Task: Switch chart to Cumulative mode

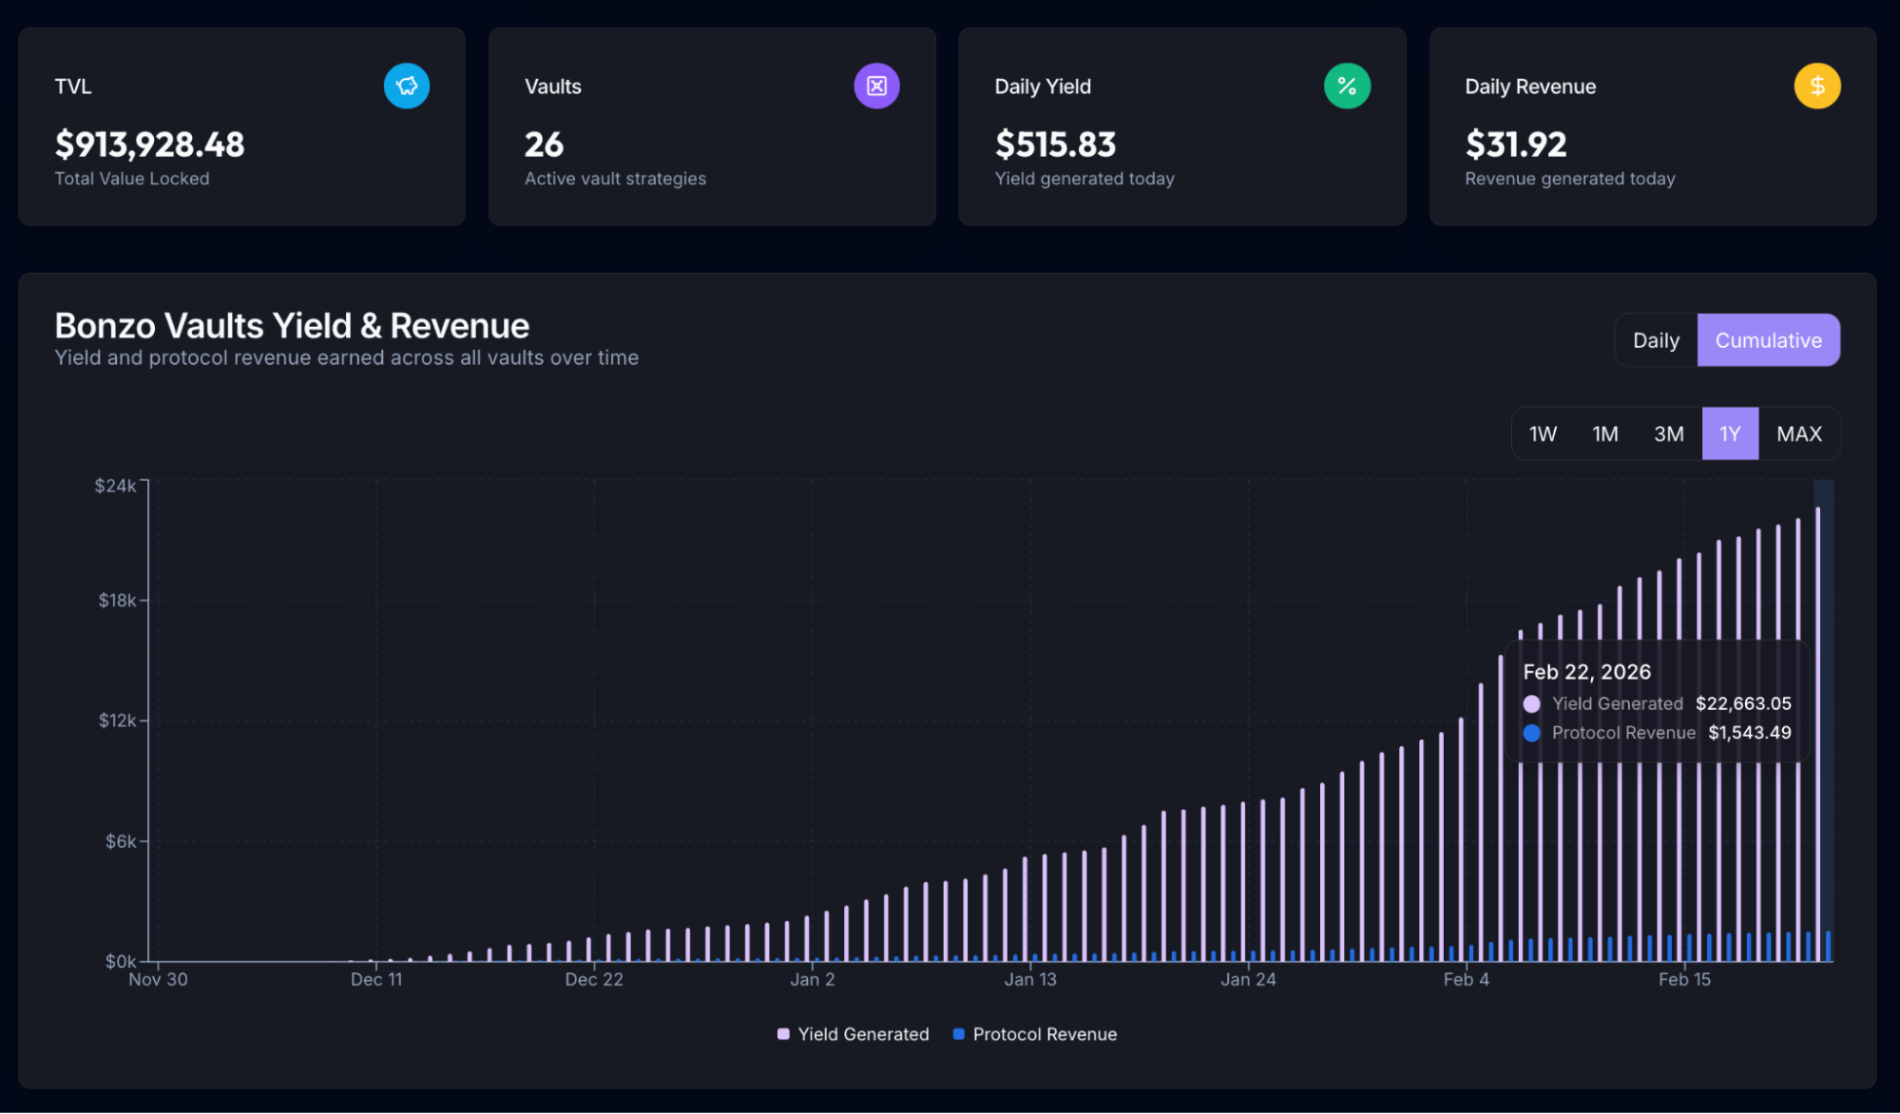Action: (1768, 340)
